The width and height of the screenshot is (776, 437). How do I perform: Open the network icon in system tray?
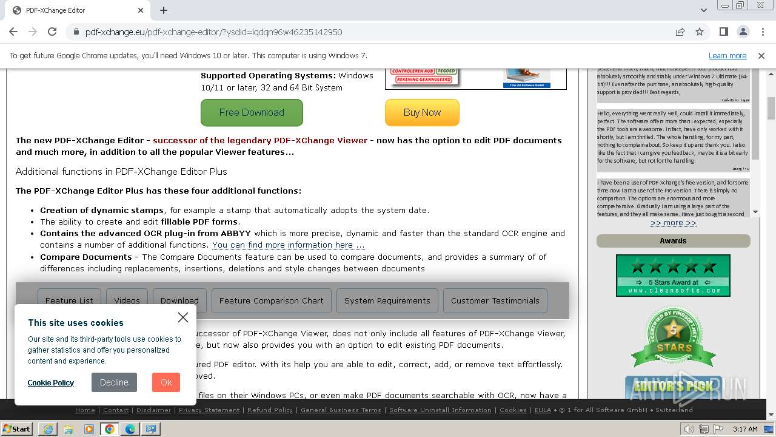[704, 429]
